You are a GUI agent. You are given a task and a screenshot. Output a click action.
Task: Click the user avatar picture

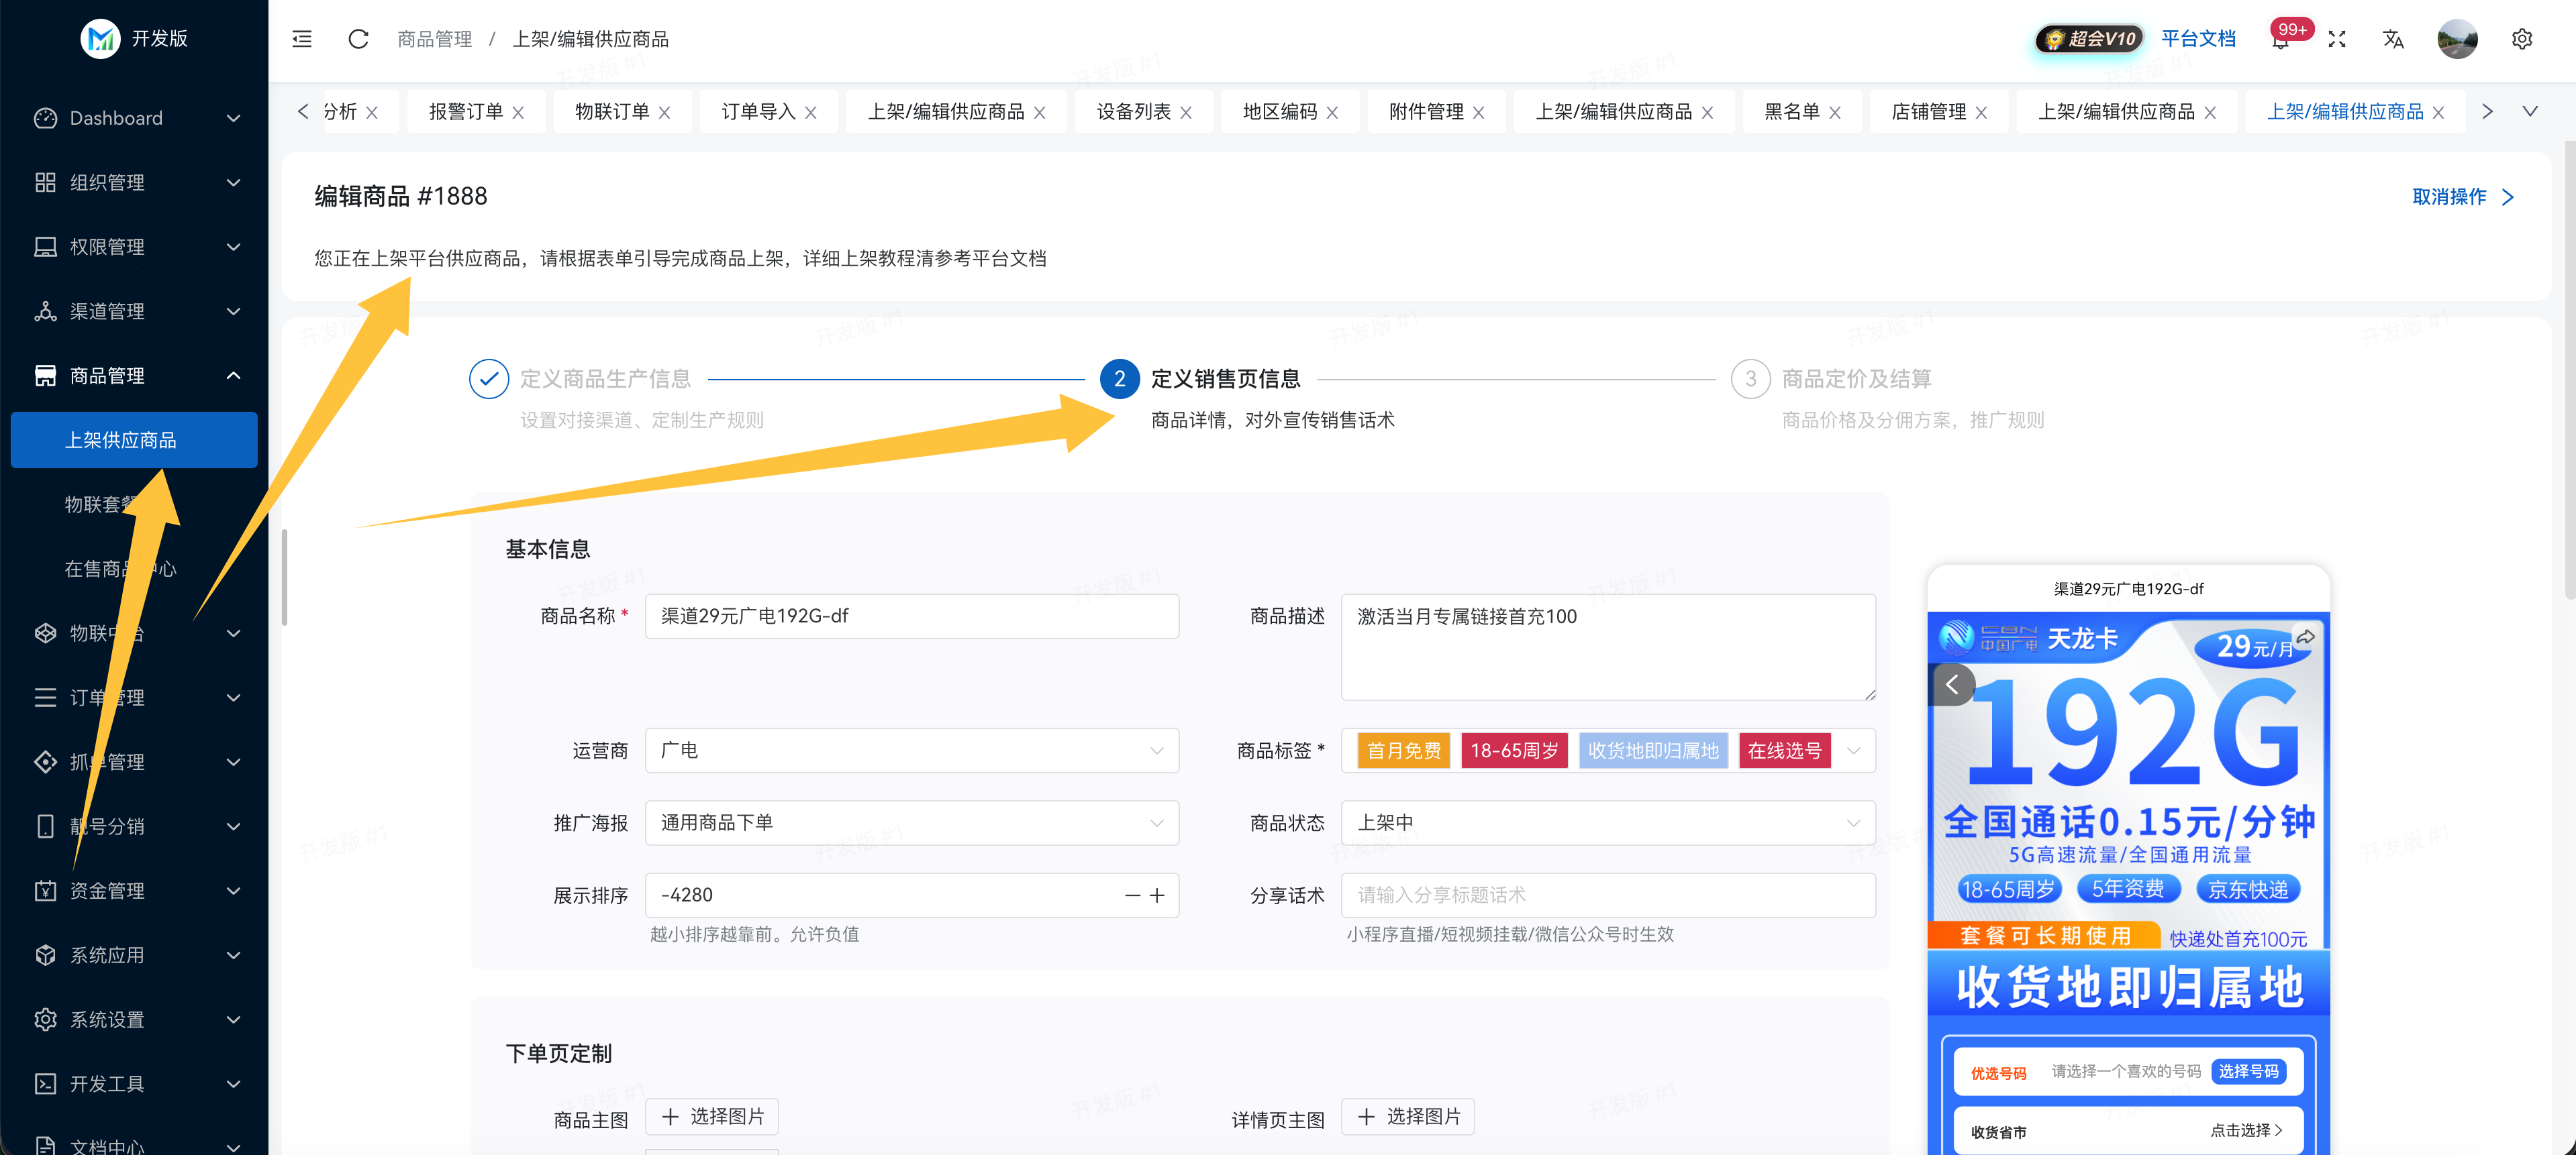[x=2457, y=39]
